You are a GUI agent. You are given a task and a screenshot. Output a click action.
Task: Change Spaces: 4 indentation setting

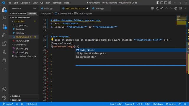pyautogui.click(x=130, y=104)
